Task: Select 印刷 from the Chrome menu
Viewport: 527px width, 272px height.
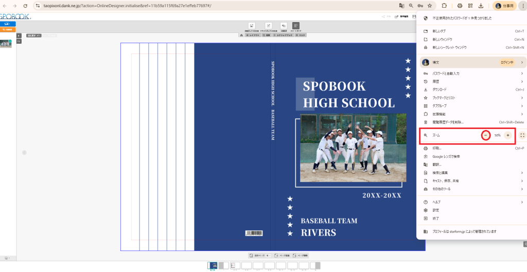Action: tap(436, 148)
